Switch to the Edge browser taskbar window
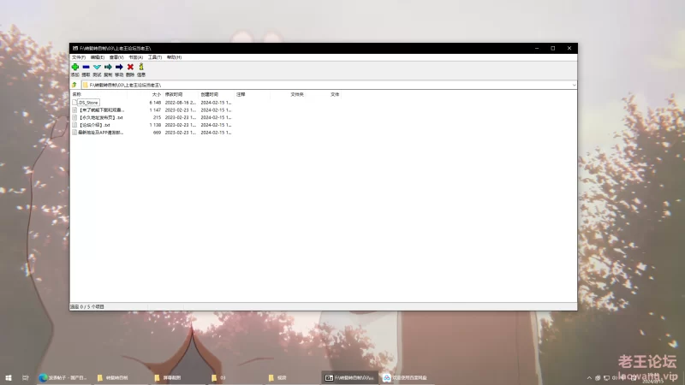The width and height of the screenshot is (685, 385). (x=63, y=377)
